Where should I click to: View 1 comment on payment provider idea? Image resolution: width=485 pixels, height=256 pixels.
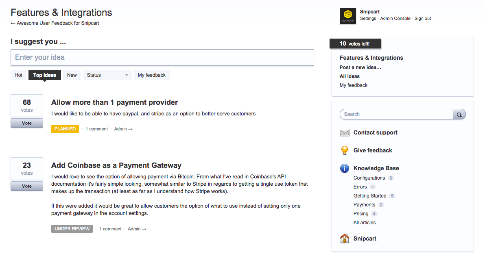tap(97, 129)
